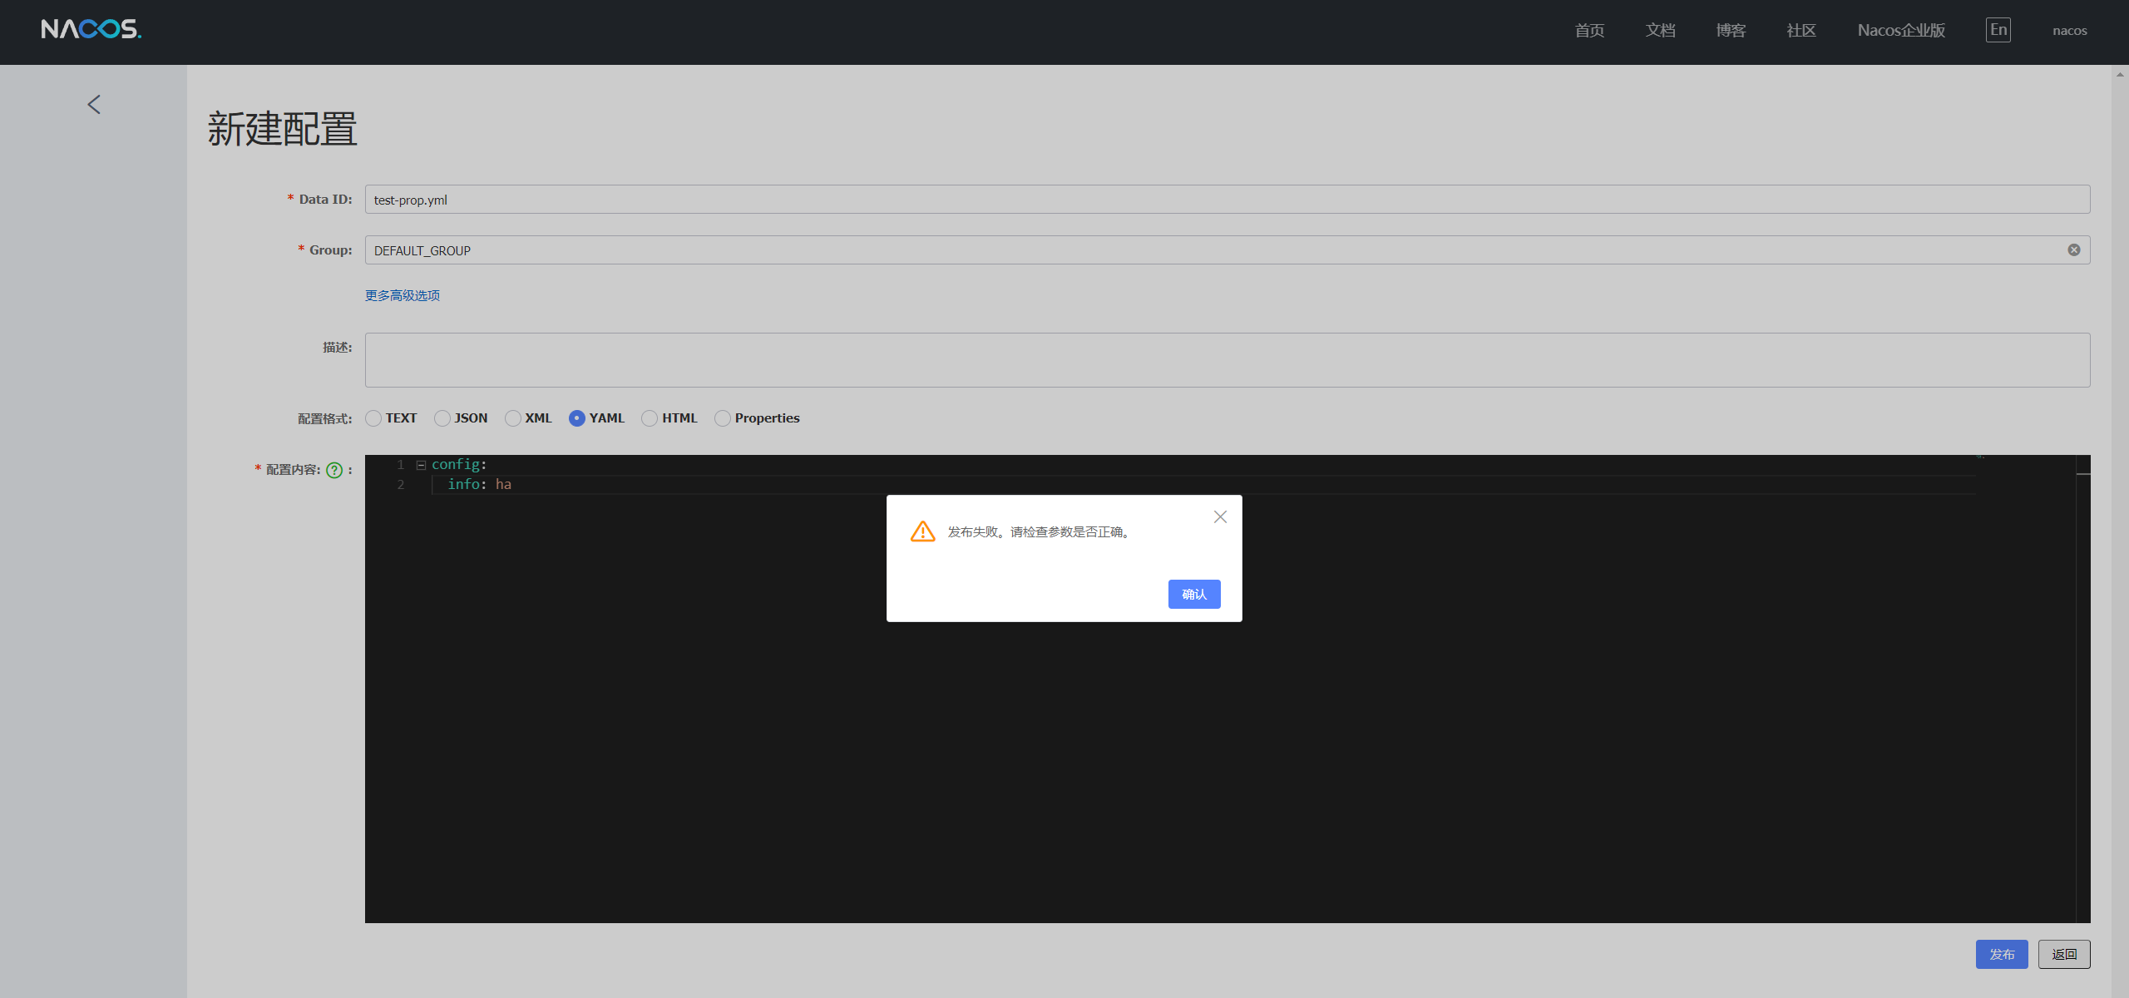
Task: Choose the Properties format option
Action: pos(723,418)
